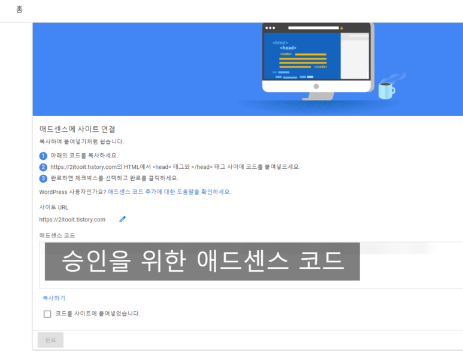Click the pencil icon to edit the site URL
The width and height of the screenshot is (463, 361).
(123, 219)
